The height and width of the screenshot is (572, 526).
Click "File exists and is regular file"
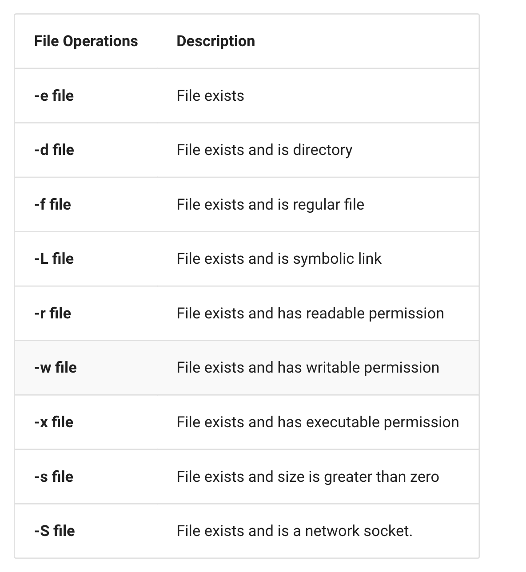click(x=270, y=205)
